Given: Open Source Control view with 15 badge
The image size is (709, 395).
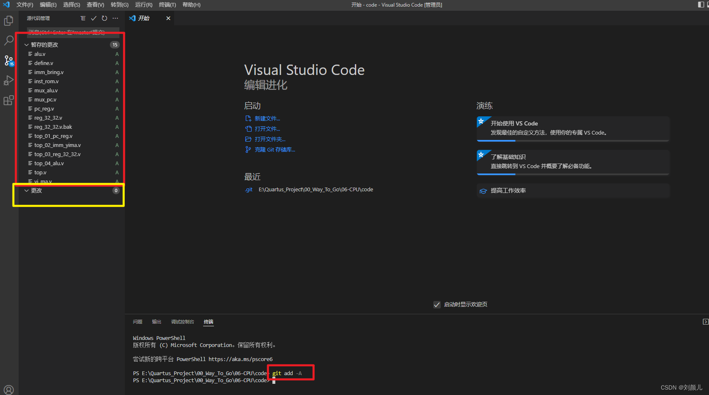Looking at the screenshot, I should pyautogui.click(x=9, y=60).
